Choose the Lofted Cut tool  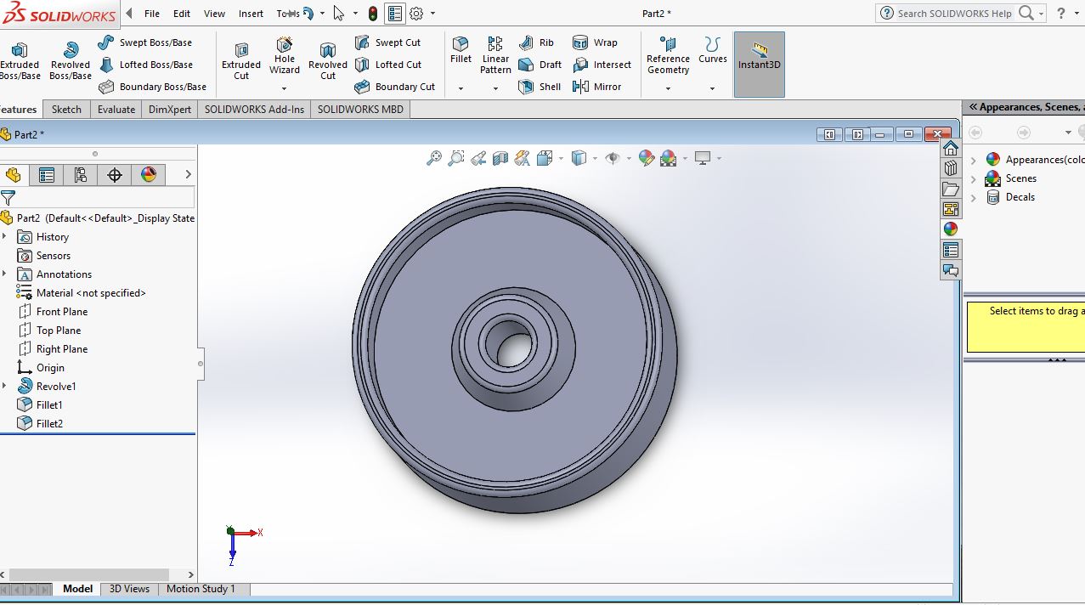[x=387, y=65]
